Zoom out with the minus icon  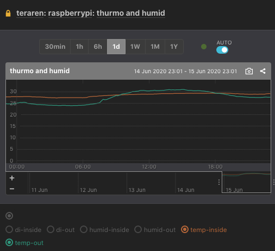tap(12, 189)
